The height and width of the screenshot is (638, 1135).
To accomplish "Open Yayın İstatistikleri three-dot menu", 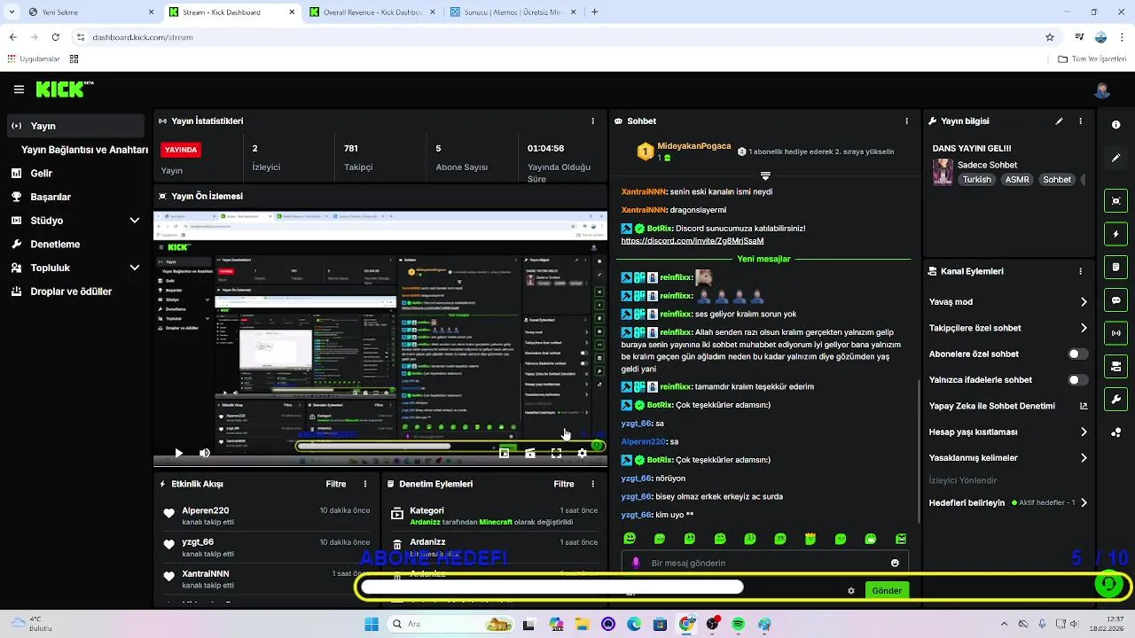I will coord(593,121).
